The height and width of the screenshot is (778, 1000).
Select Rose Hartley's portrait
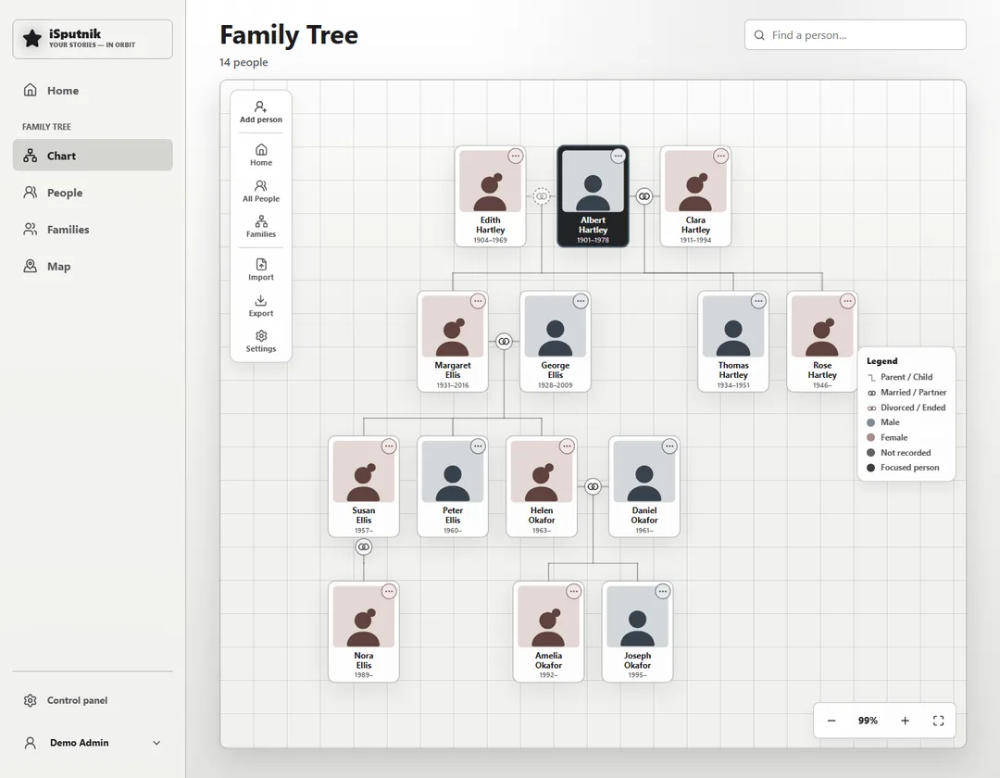point(822,326)
